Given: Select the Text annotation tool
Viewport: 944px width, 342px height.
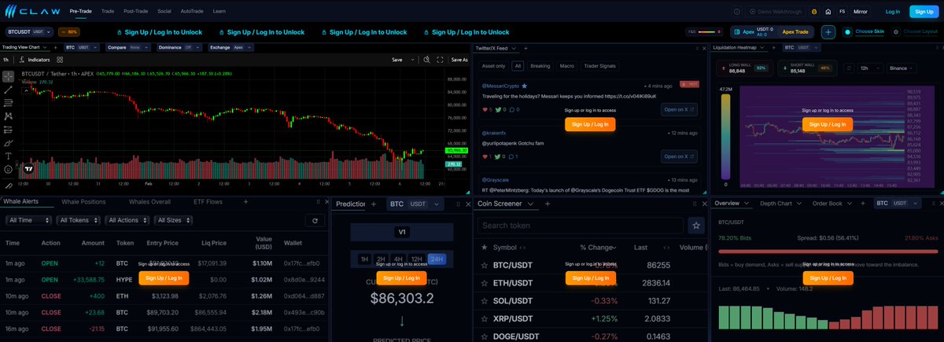Looking at the screenshot, I should click(8, 156).
